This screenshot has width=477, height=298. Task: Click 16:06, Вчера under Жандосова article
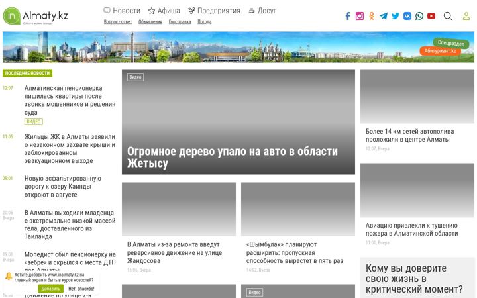tap(139, 270)
